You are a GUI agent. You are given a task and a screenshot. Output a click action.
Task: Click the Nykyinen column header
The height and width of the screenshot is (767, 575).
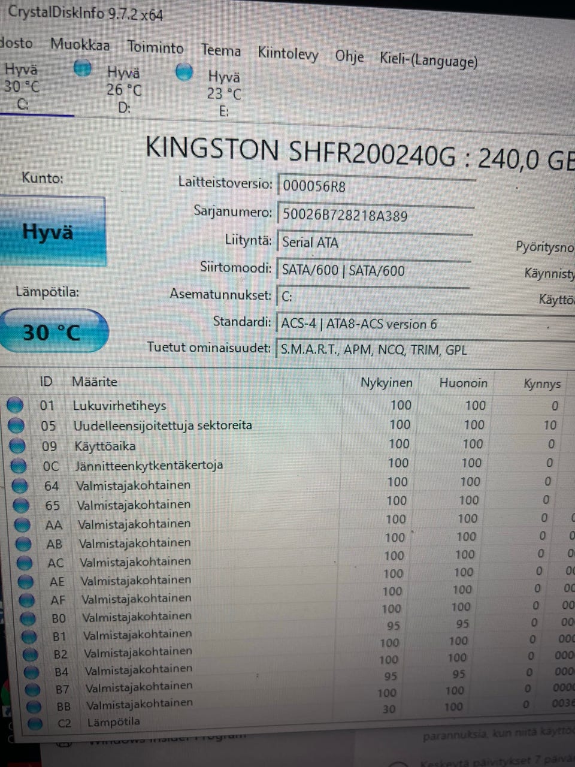(386, 382)
